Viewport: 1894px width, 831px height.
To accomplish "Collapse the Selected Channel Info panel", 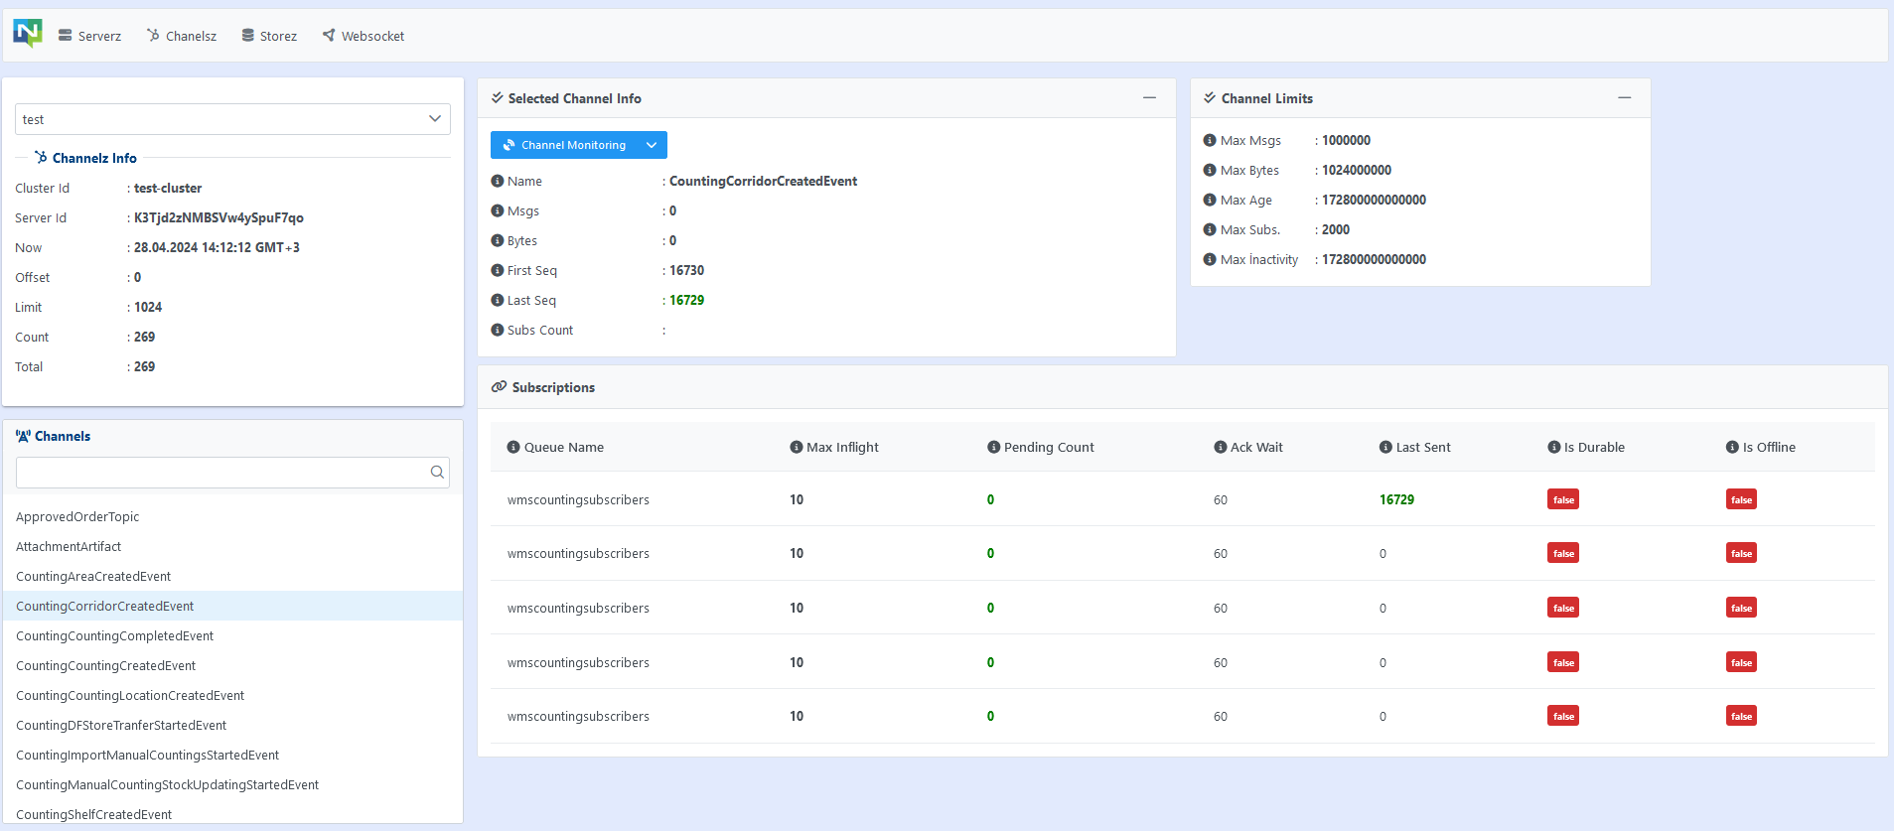I will pyautogui.click(x=1149, y=97).
